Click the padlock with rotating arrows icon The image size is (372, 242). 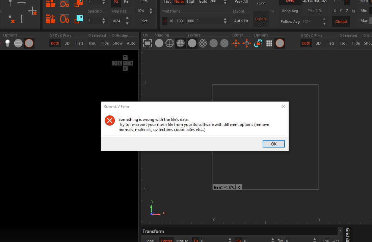(x=258, y=43)
